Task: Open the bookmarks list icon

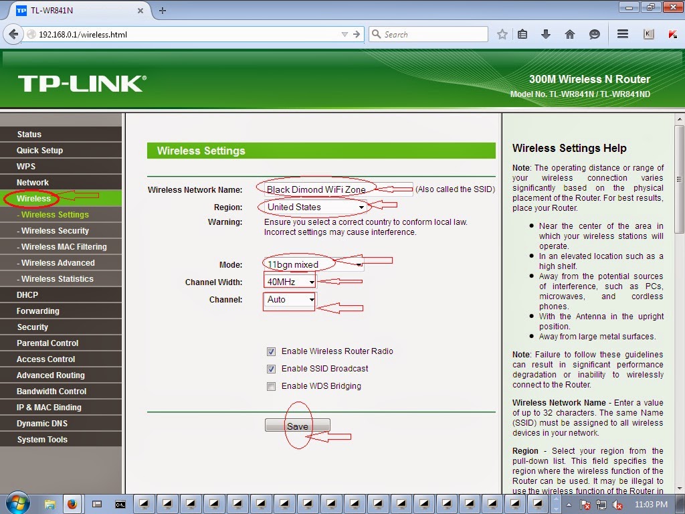Action: (x=522, y=34)
